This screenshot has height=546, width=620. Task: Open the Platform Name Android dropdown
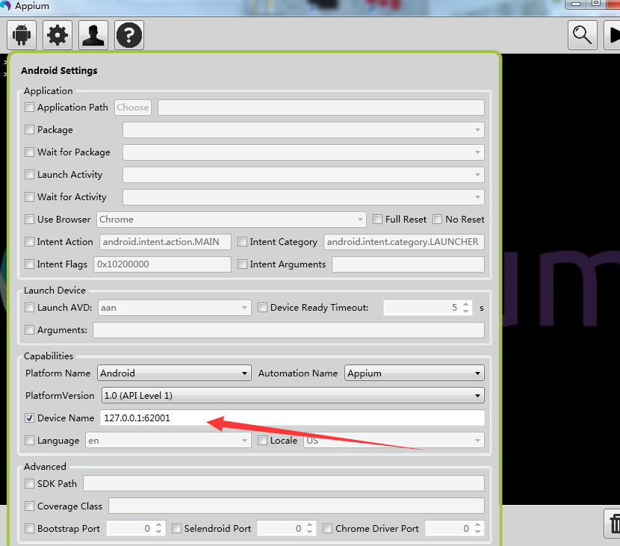click(174, 373)
